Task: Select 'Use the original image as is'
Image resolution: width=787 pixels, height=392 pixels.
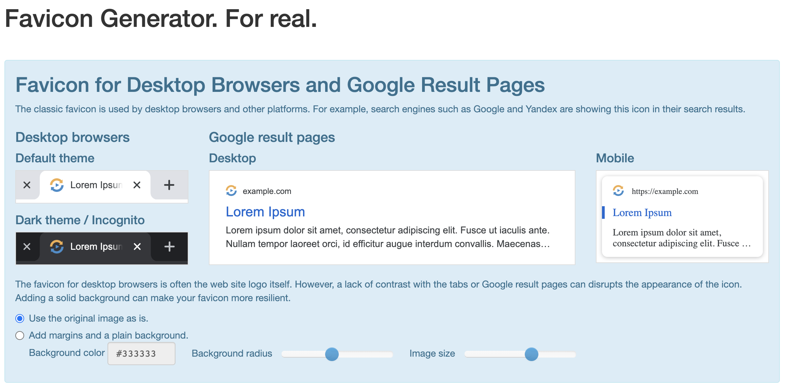Action: [x=20, y=318]
